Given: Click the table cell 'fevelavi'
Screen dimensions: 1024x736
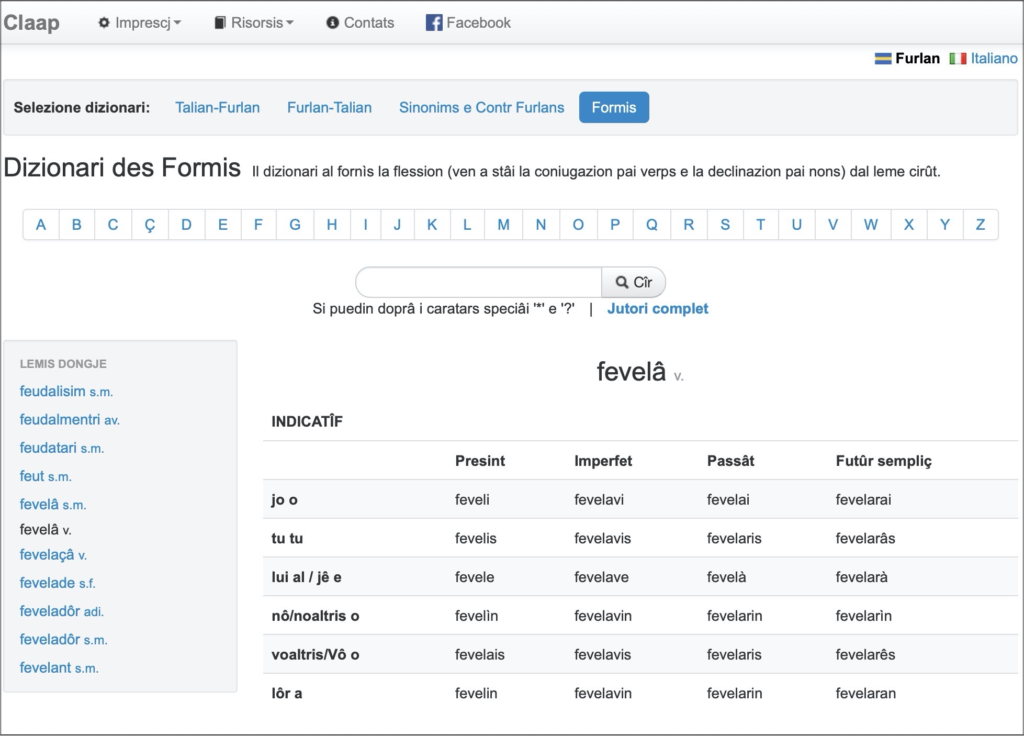Looking at the screenshot, I should coord(599,499).
